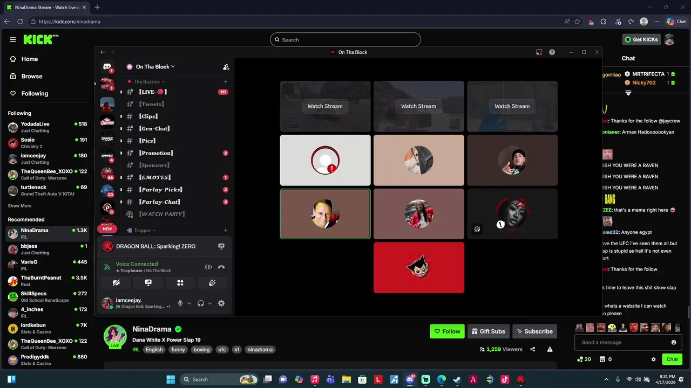Click Gift Subs button
The image size is (691, 388).
[x=488, y=331]
